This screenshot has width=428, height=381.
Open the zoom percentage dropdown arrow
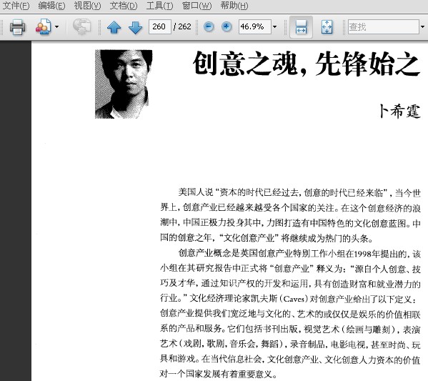274,26
